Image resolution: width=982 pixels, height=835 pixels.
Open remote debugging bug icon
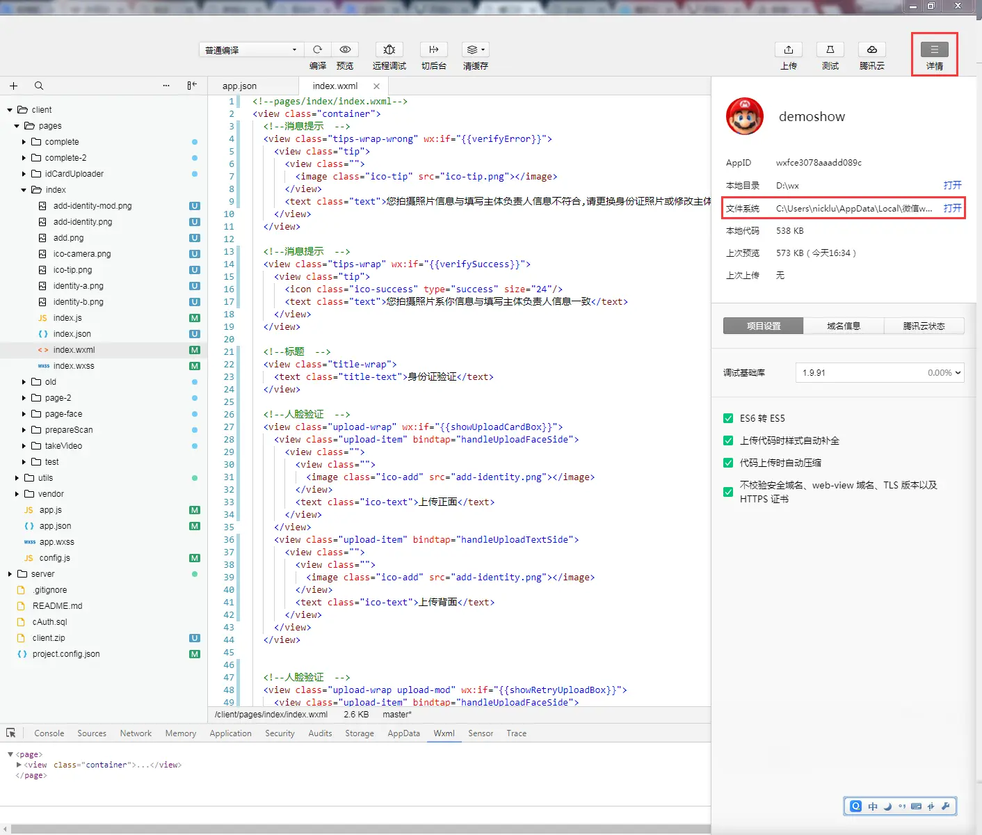389,49
